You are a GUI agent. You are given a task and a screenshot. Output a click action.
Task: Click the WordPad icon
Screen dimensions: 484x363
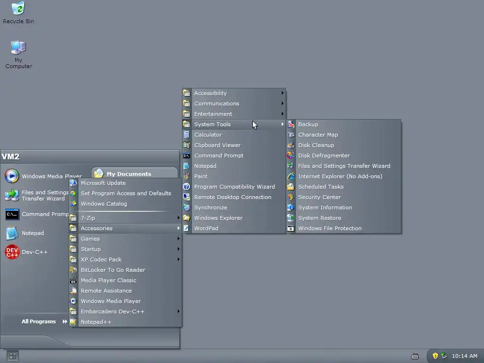click(186, 228)
